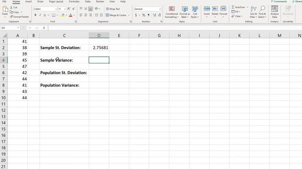Switch to the Page Layout tab
This screenshot has width=302, height=169.
56,1
